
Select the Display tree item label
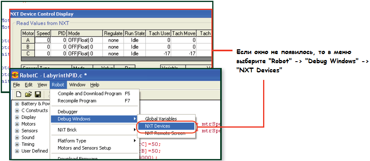point(29,117)
